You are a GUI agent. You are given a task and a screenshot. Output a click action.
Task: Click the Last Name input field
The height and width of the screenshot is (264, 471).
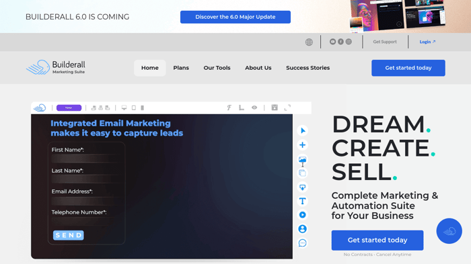(x=87, y=179)
